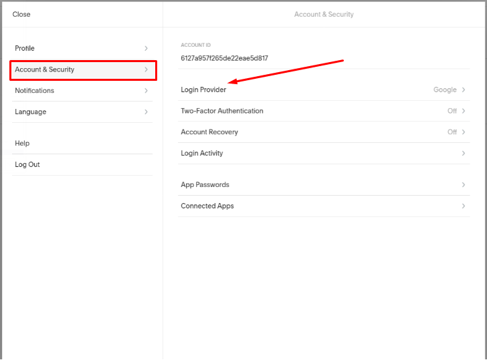Close the account settings panel
The width and height of the screenshot is (487, 362).
pos(21,14)
